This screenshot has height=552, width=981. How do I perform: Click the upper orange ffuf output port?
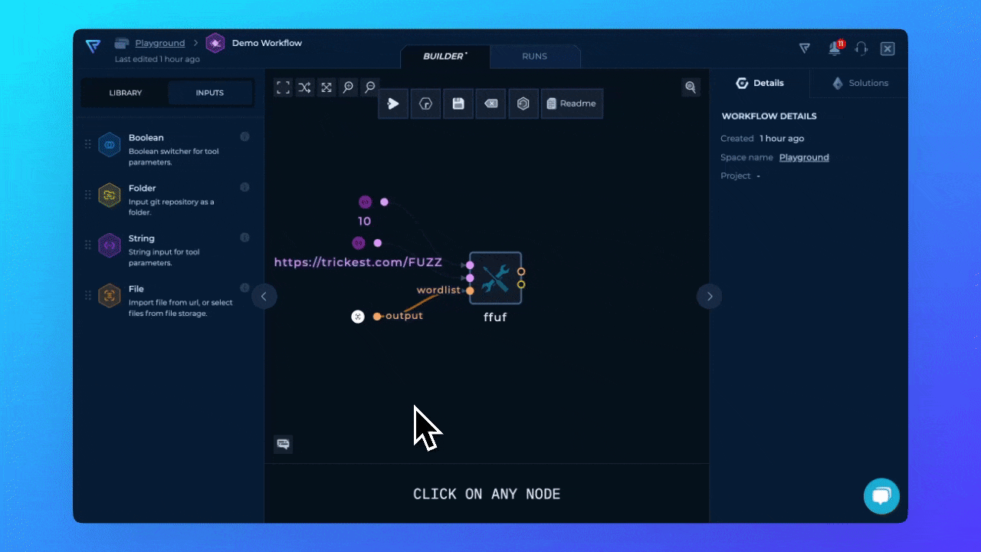tap(521, 271)
